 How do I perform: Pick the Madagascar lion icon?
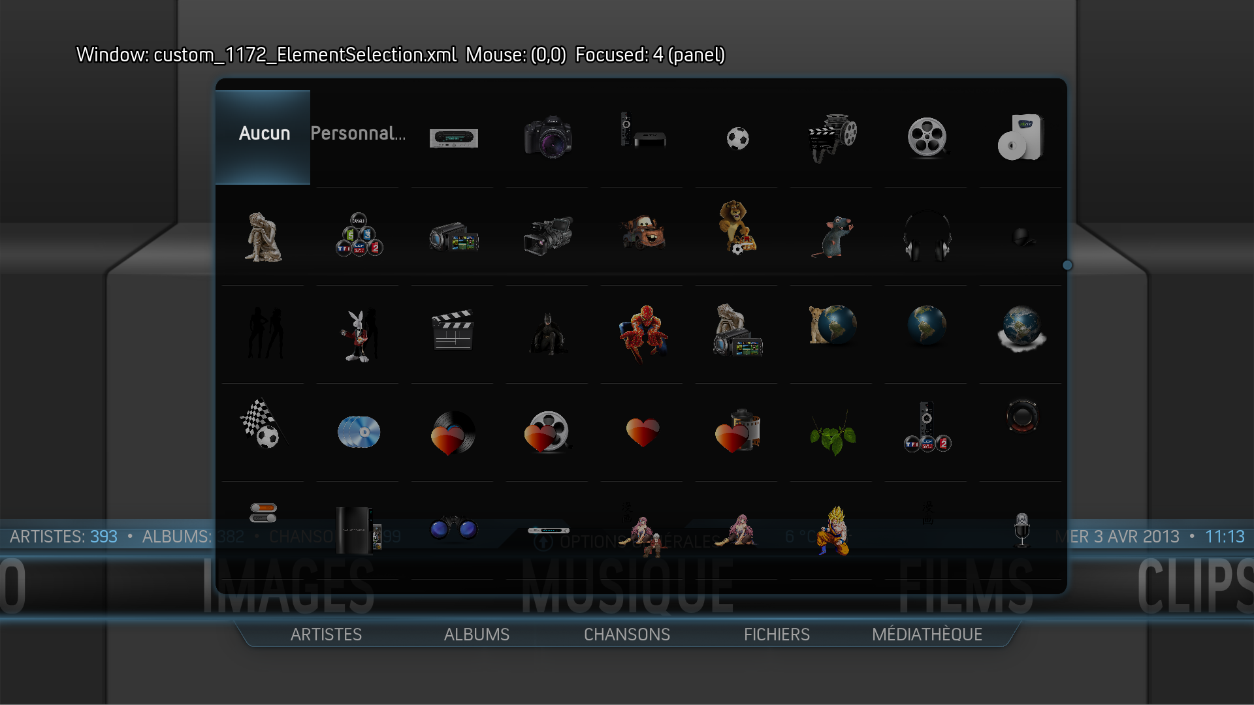(737, 227)
